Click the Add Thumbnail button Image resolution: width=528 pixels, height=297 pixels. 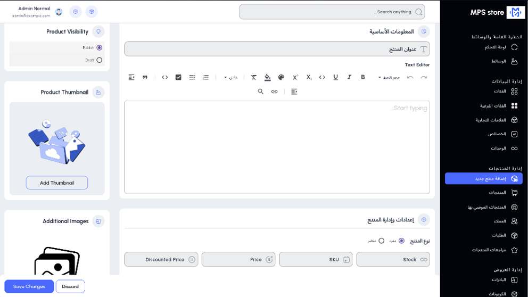click(x=57, y=183)
